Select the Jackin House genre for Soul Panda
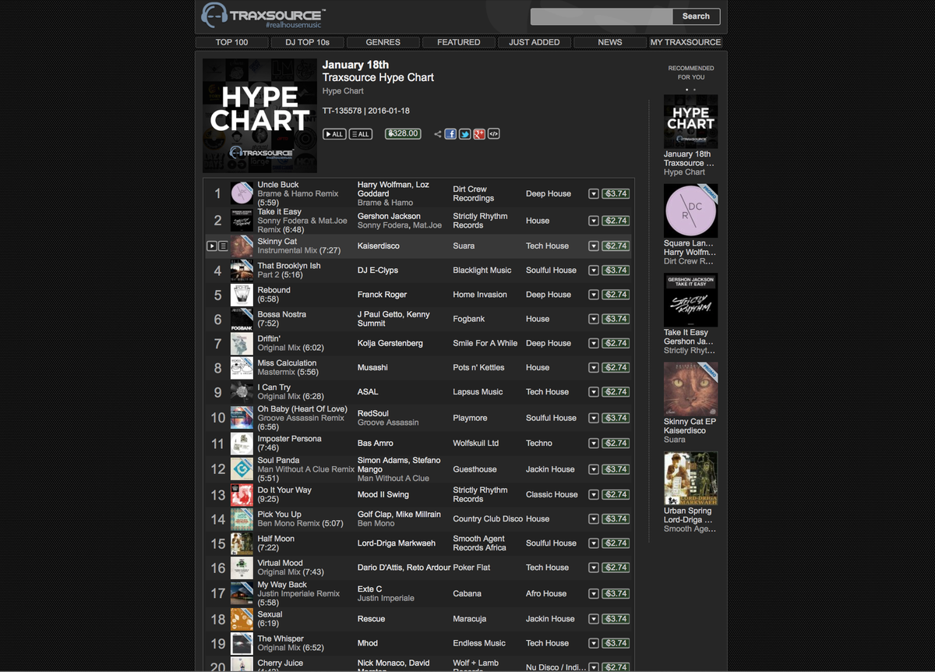The height and width of the screenshot is (672, 935). tap(550, 469)
